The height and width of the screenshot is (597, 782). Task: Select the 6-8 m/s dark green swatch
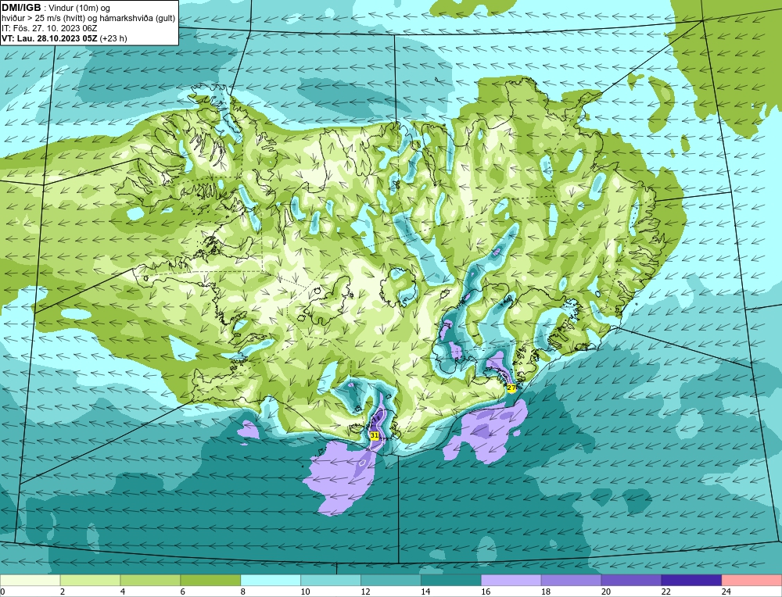pos(210,580)
